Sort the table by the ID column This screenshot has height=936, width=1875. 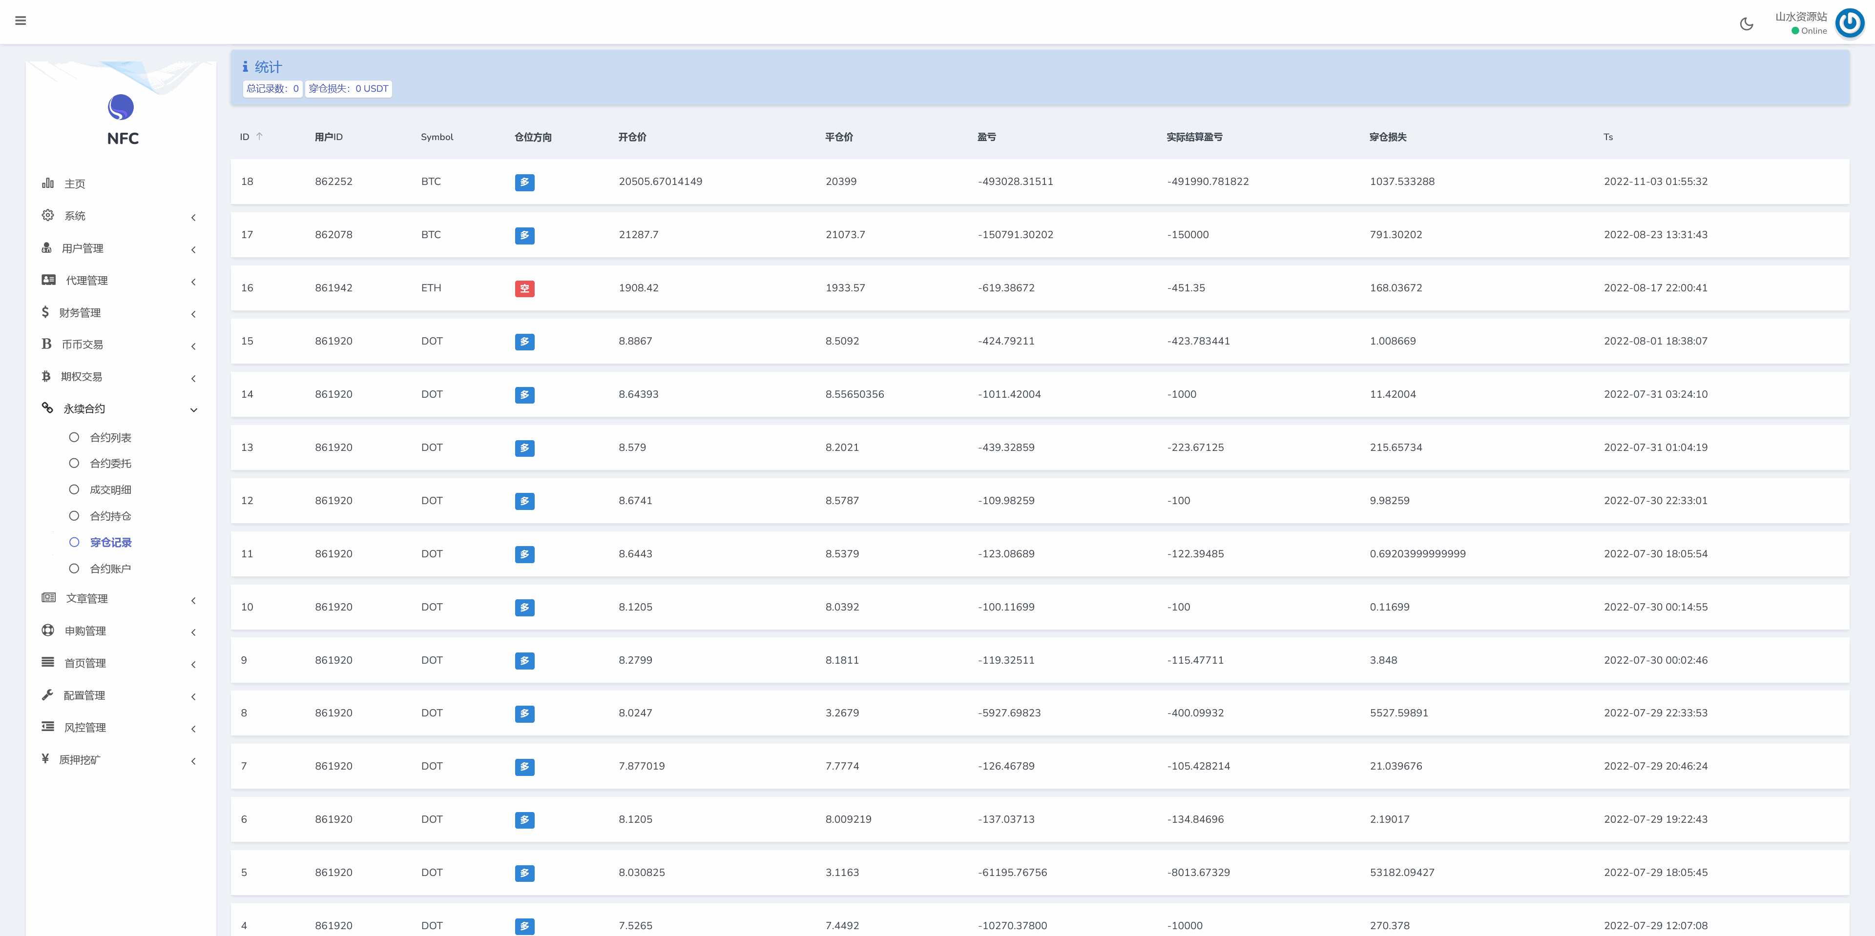point(251,136)
